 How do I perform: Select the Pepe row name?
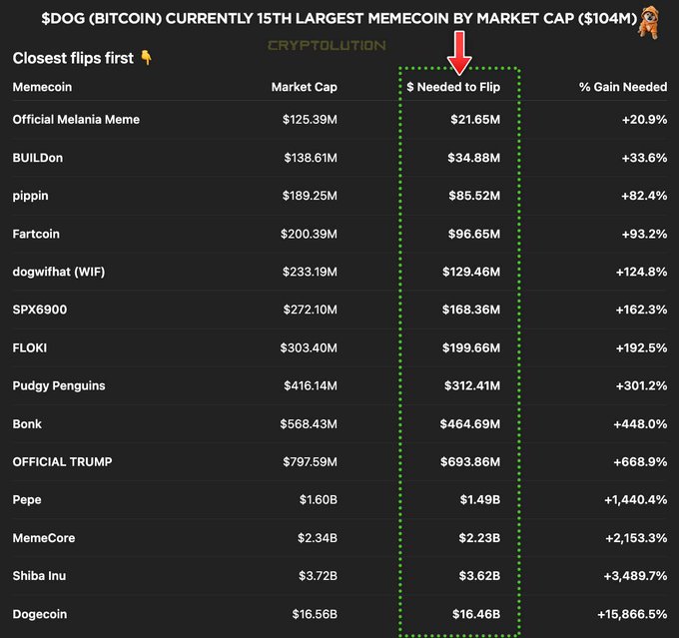pyautogui.click(x=27, y=500)
